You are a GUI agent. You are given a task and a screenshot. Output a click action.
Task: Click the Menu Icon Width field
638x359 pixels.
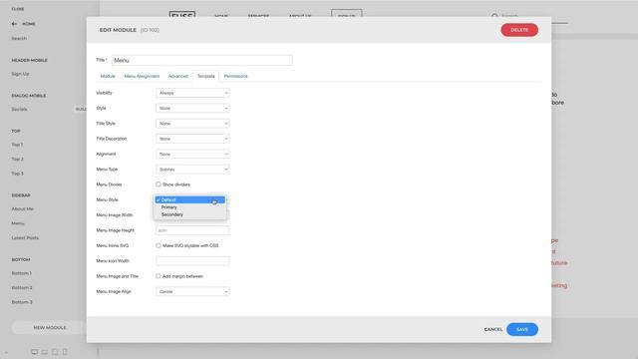click(192, 261)
